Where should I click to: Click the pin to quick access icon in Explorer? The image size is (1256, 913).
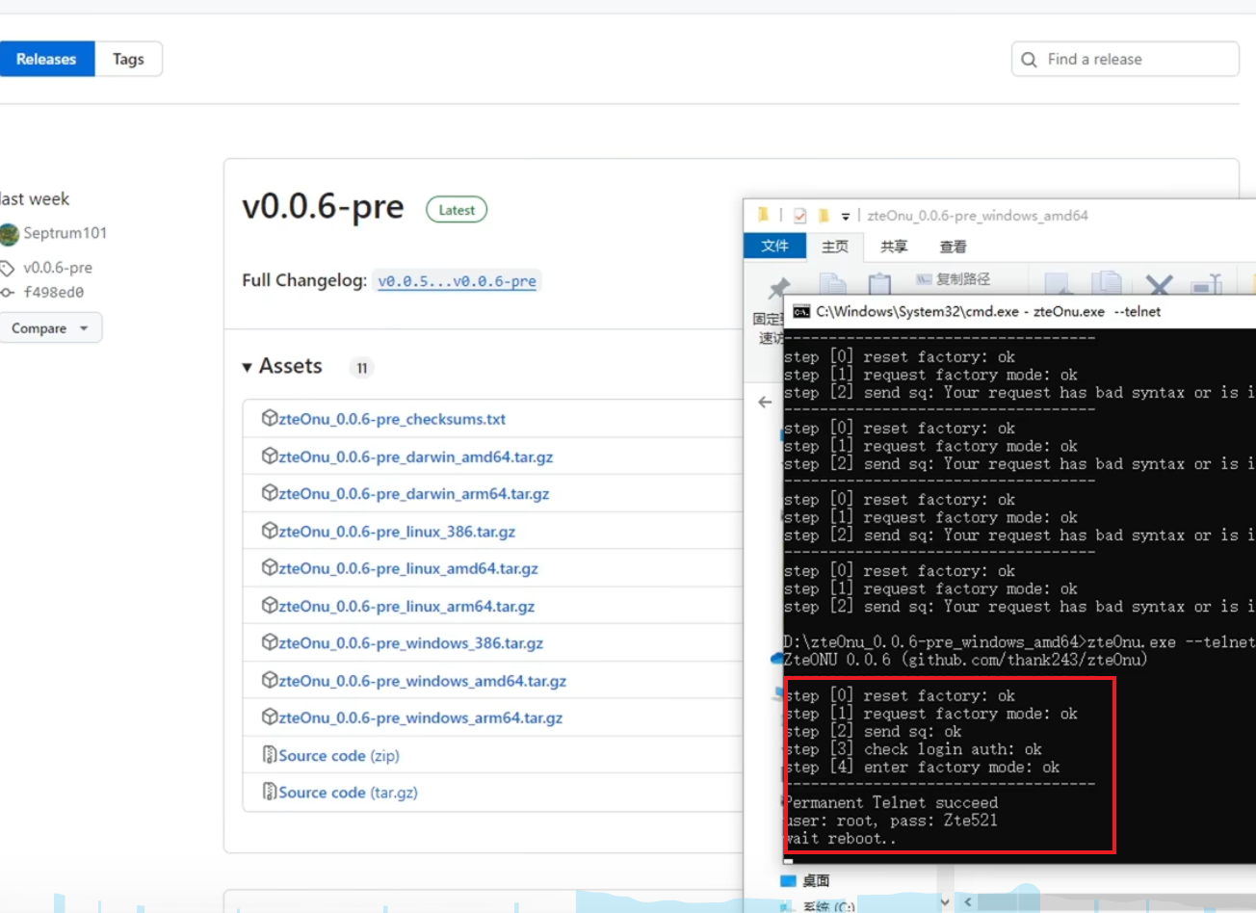pyautogui.click(x=778, y=290)
